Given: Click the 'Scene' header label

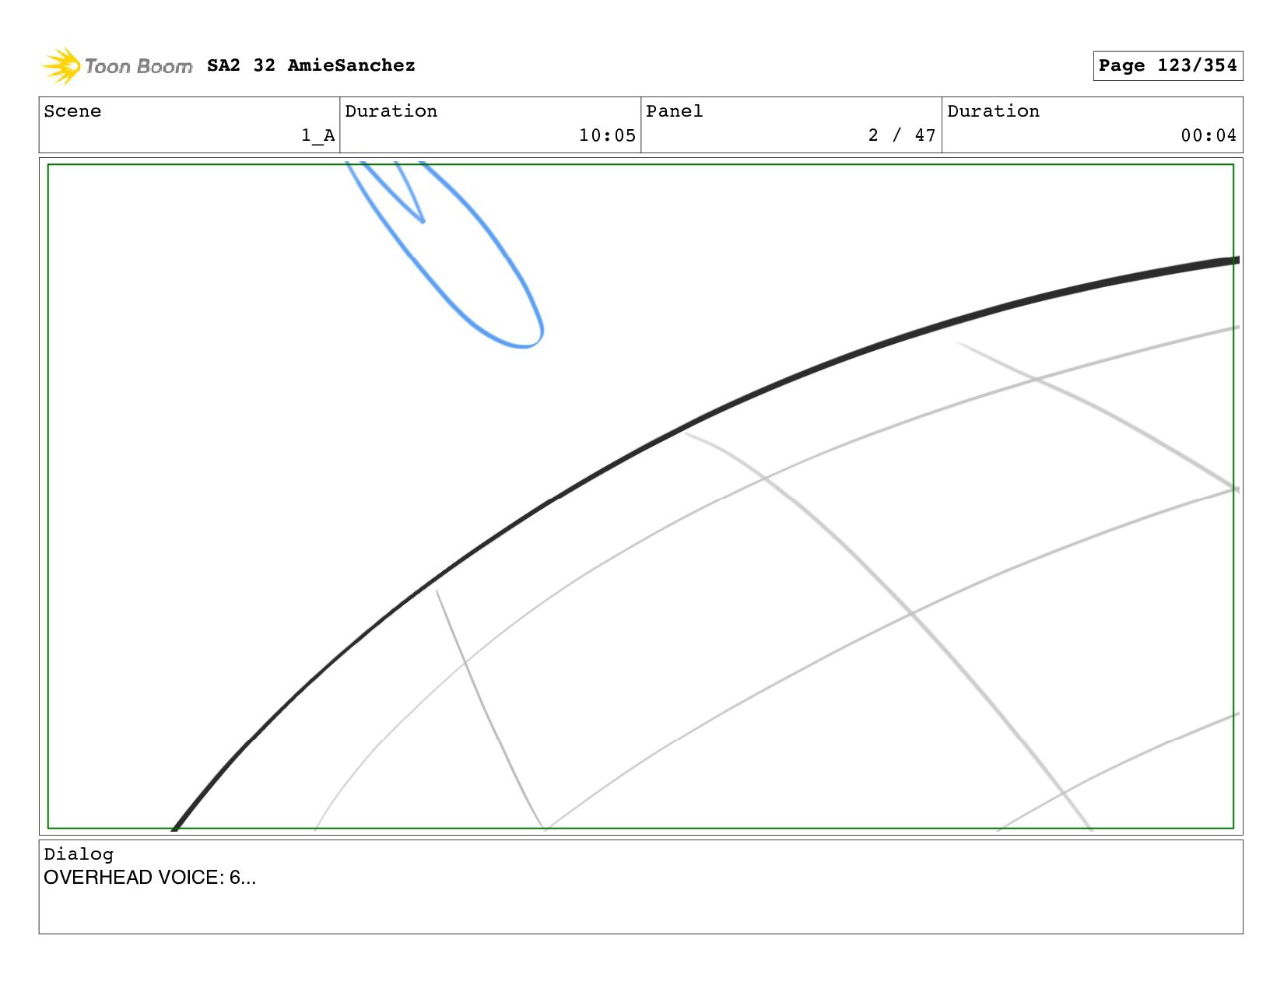Looking at the screenshot, I should (x=72, y=111).
